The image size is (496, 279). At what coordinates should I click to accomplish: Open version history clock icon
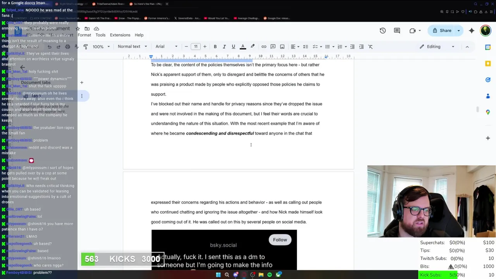coord(383,31)
